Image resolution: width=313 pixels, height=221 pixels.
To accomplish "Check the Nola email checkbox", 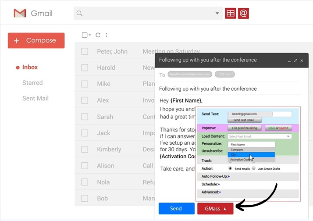I will (85, 182).
